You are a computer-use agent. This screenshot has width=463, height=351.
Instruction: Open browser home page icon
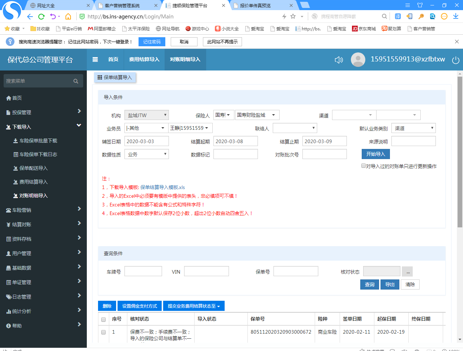coord(68,17)
